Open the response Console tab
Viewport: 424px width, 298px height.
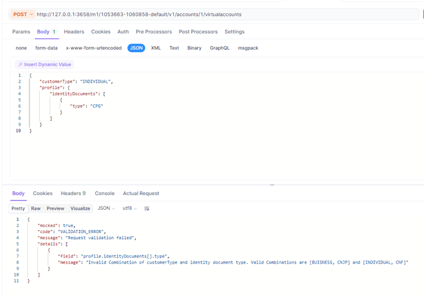(x=104, y=194)
